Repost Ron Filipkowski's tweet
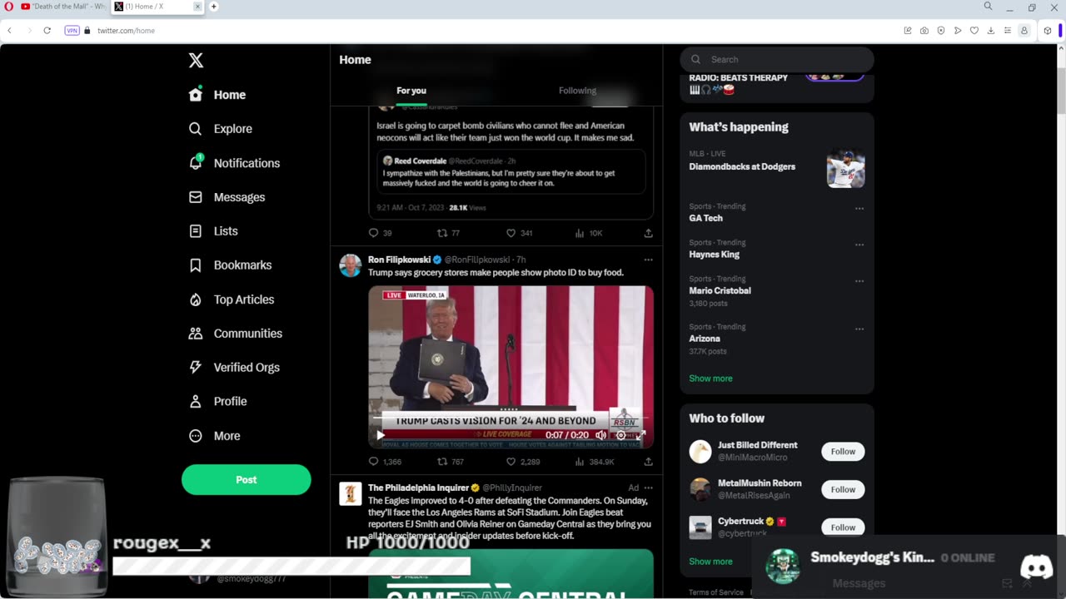Viewport: 1066px width, 599px height. (x=442, y=462)
